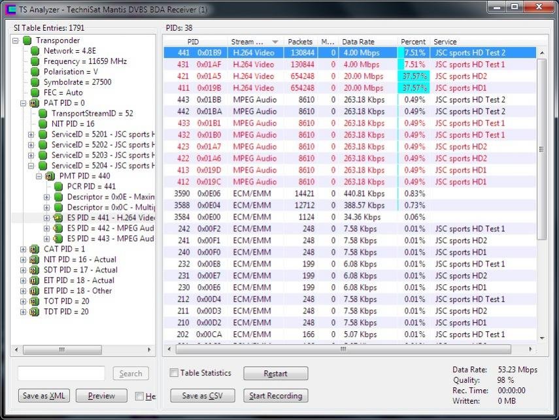
Task: Expand the EIT PID = 18 - Other node
Action: (23, 291)
